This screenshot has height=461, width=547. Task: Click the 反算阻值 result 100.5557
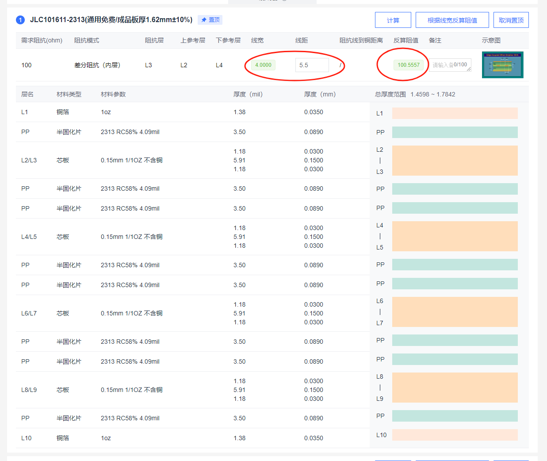click(408, 65)
